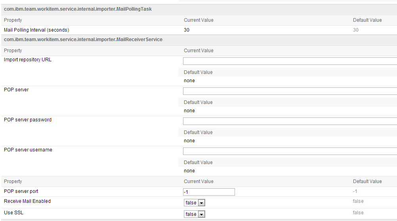This screenshot has height=221, width=397.
Task: Click into the POP server username field
Action: coord(290,151)
